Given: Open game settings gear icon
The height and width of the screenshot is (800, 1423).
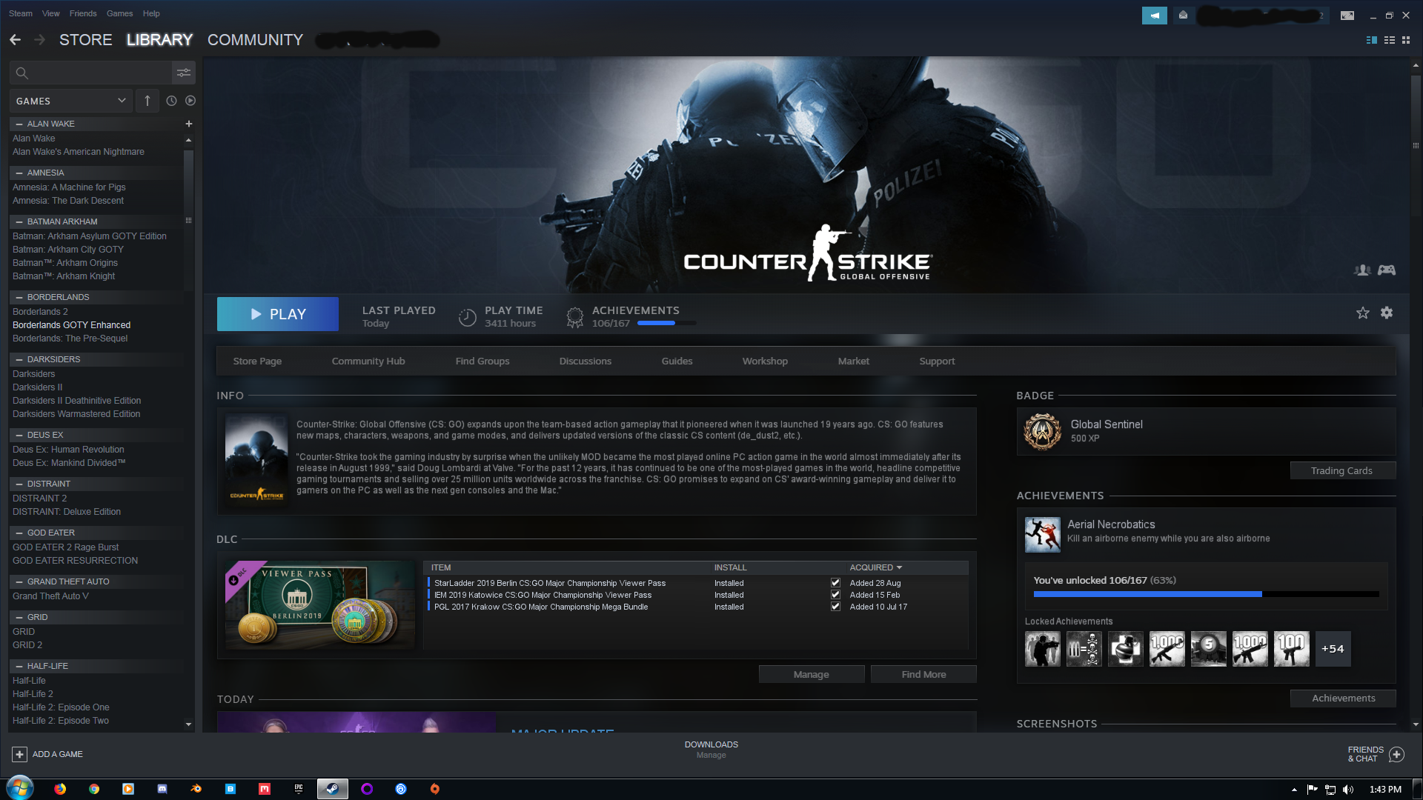Looking at the screenshot, I should coord(1387,313).
